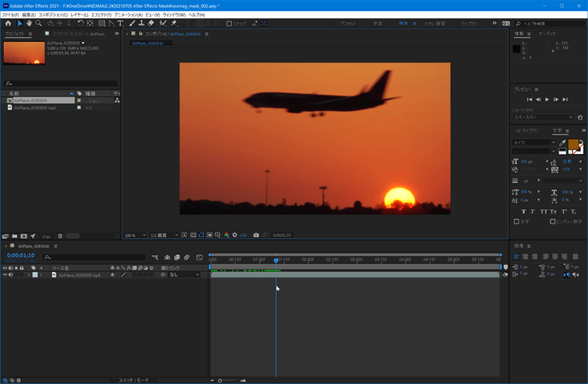Open the エフェクト(T) menu

click(x=101, y=14)
